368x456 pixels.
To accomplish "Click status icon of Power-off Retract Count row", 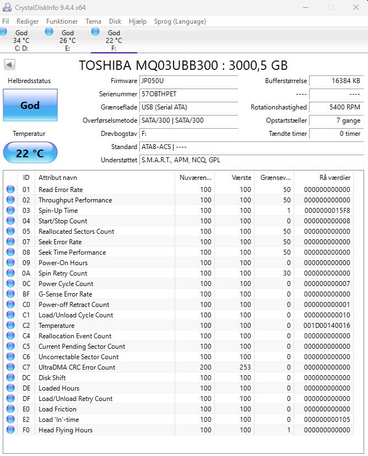I will pos(10,305).
